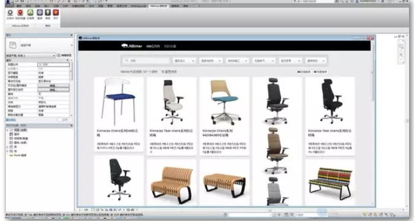Sort results with 热度排序 button
414x221 pixels.
click(x=320, y=72)
